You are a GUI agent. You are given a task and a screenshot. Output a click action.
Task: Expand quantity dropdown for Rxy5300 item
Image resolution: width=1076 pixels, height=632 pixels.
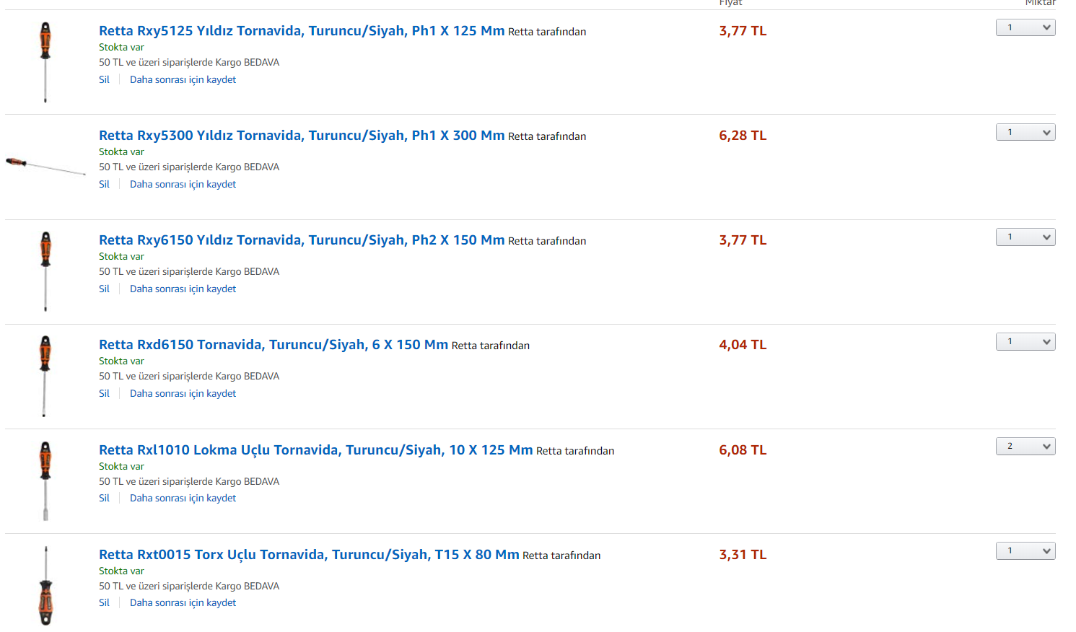(1025, 132)
